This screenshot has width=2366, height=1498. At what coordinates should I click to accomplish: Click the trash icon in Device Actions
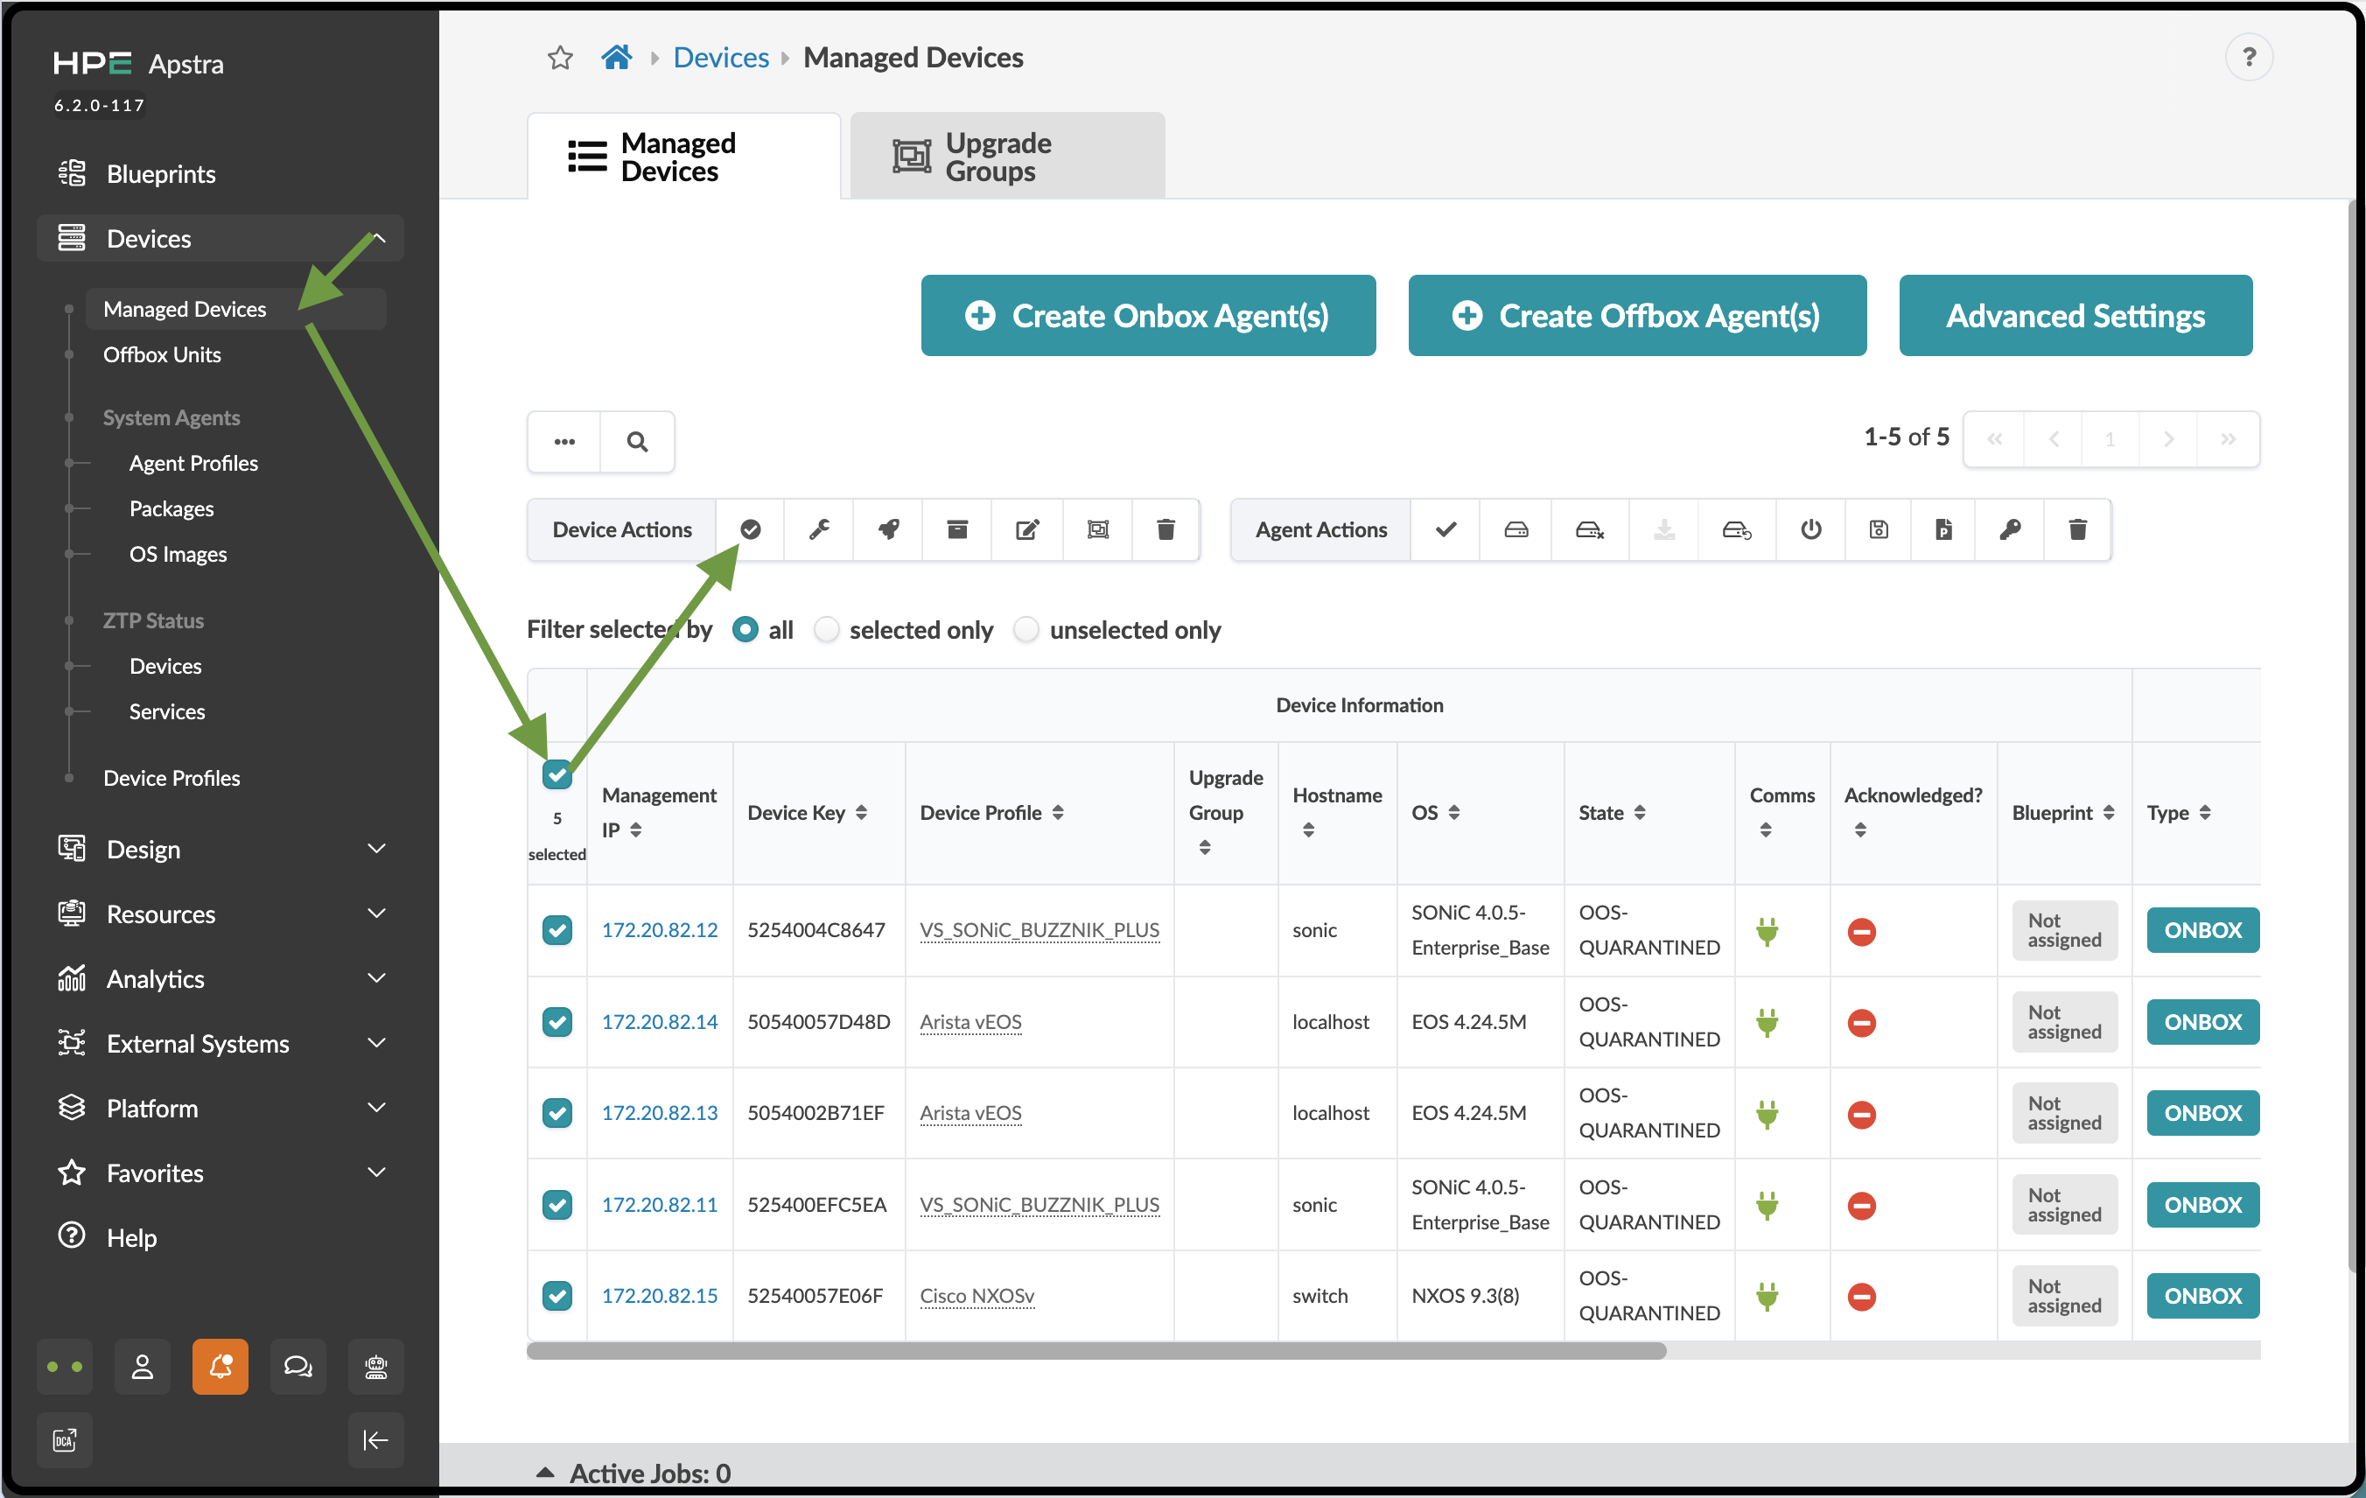point(1165,529)
